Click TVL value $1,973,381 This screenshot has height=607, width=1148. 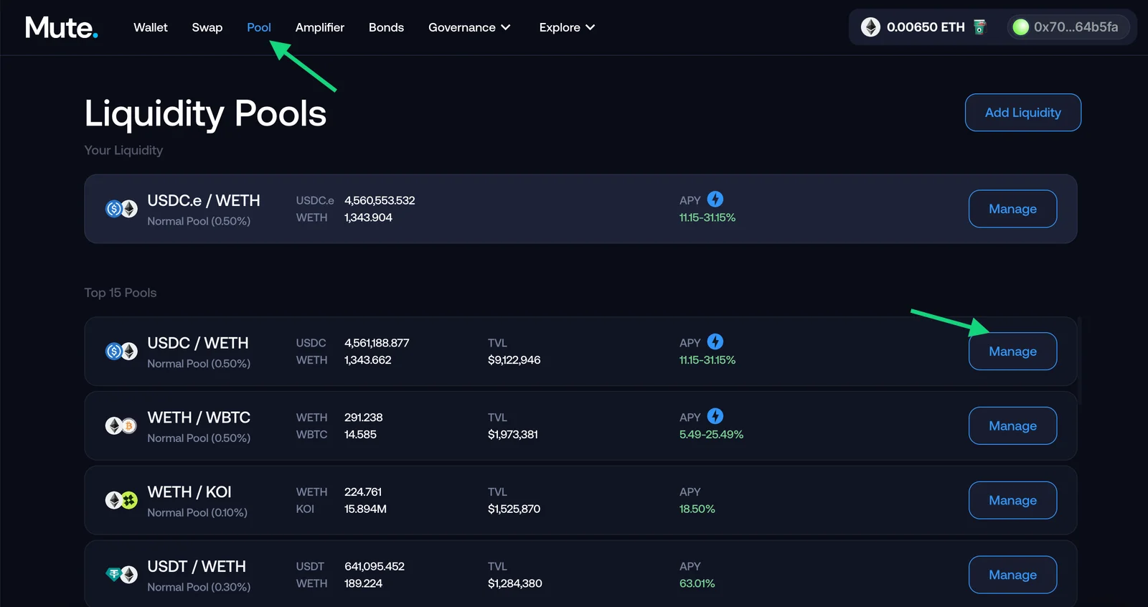pyautogui.click(x=513, y=435)
